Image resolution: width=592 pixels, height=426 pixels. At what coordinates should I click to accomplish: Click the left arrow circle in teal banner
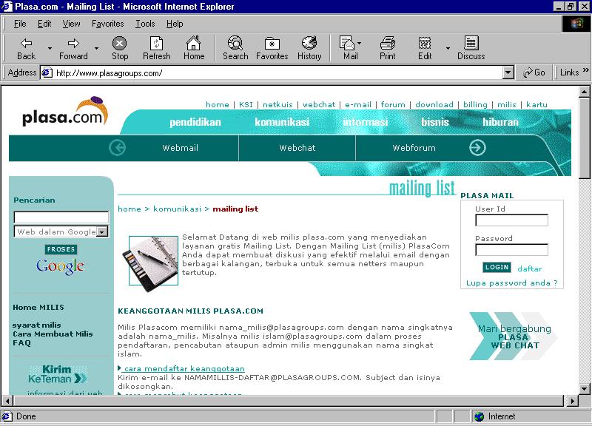[x=118, y=147]
